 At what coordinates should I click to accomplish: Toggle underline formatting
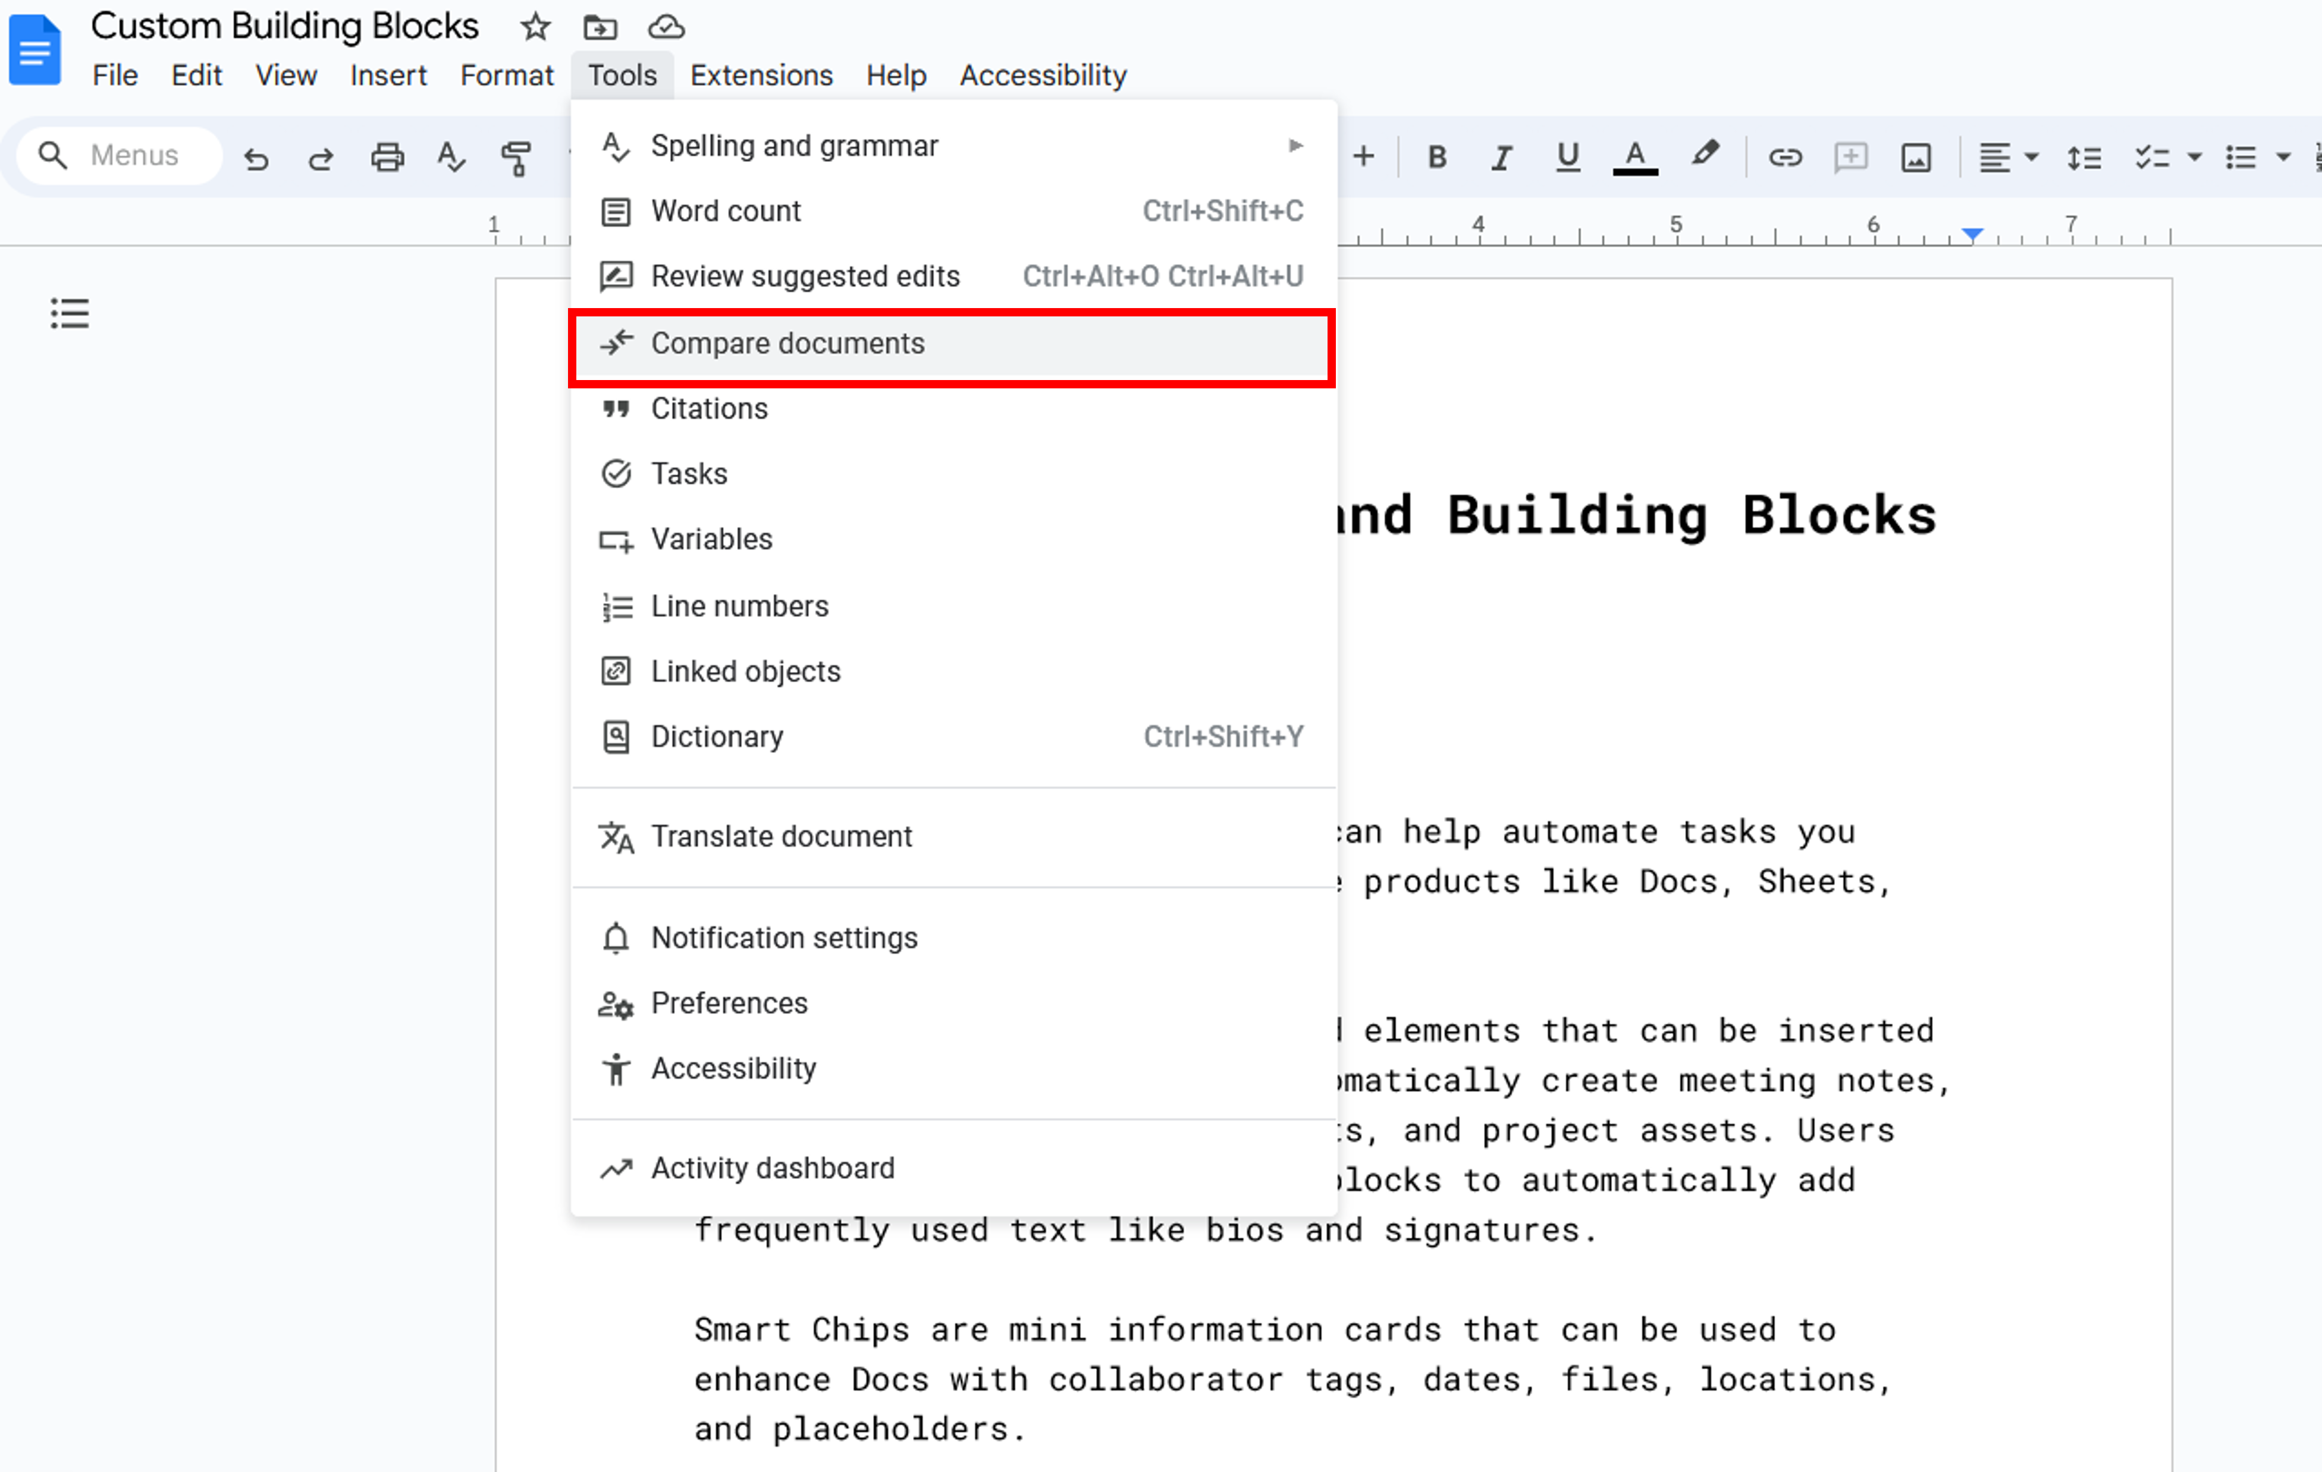point(1568,157)
